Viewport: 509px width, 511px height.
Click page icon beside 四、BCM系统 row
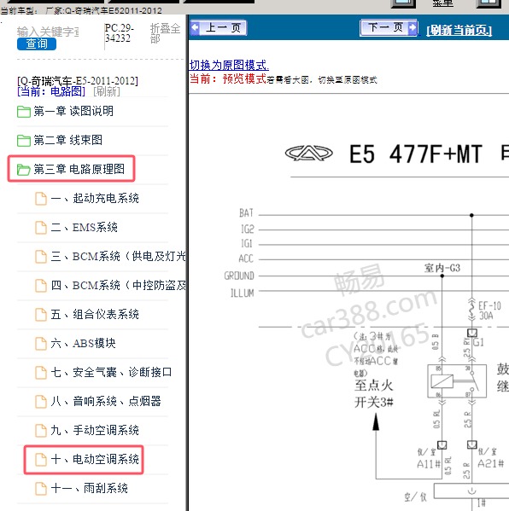[x=41, y=286]
